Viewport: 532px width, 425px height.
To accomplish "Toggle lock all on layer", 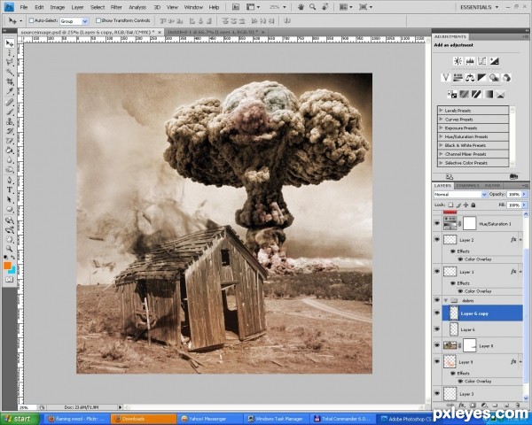I will pos(473,205).
